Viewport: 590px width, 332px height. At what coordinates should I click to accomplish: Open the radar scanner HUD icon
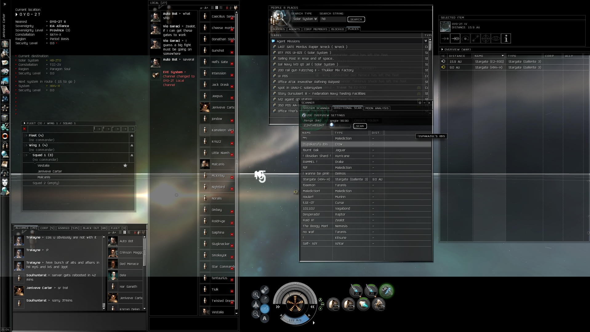264,299
